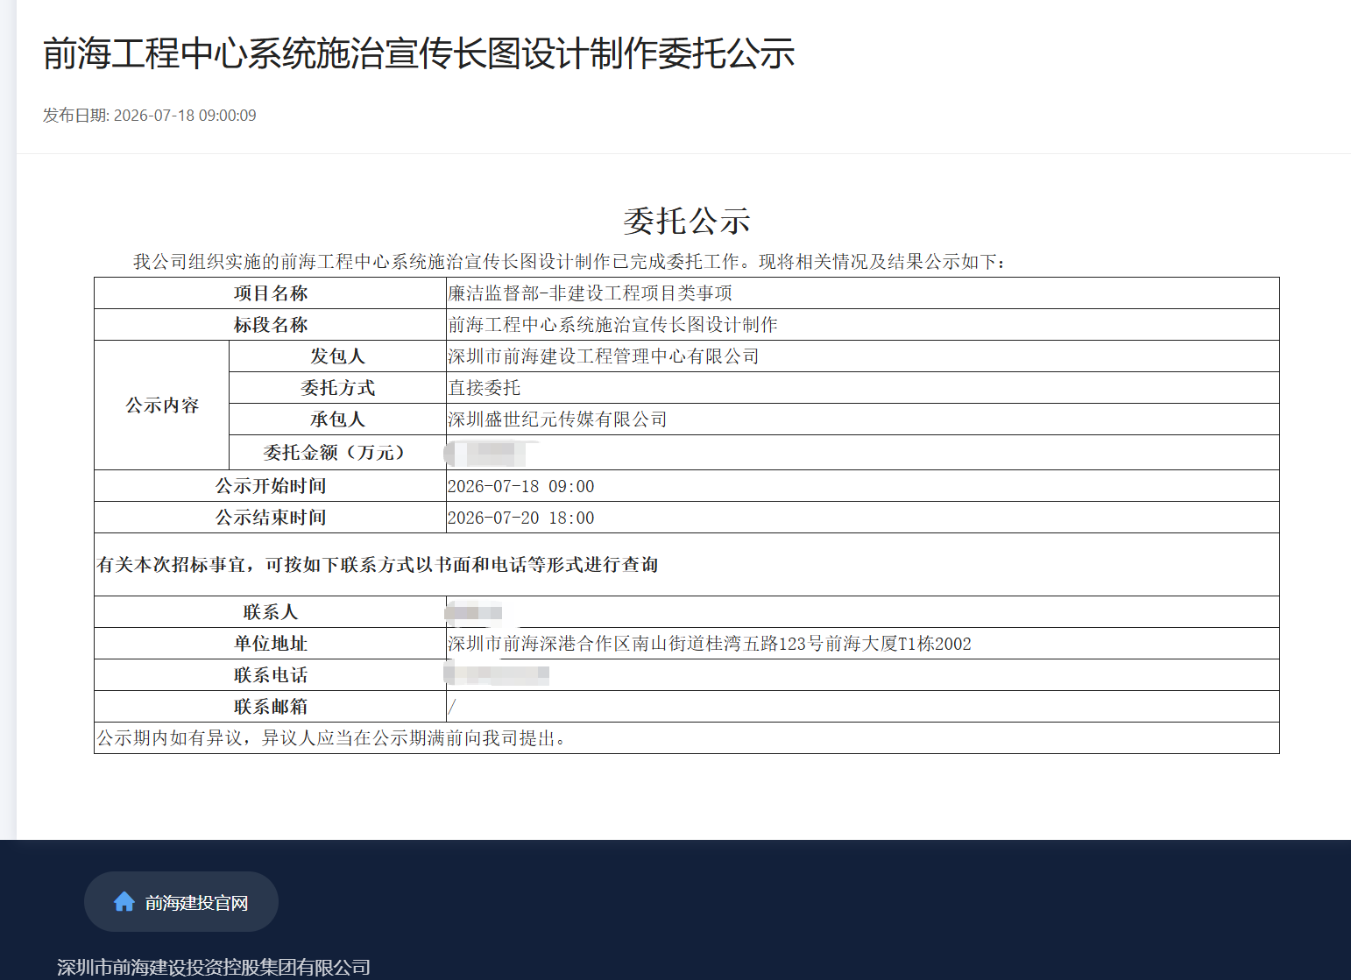Click the 公示开始时间 label
The image size is (1351, 980).
click(x=271, y=486)
